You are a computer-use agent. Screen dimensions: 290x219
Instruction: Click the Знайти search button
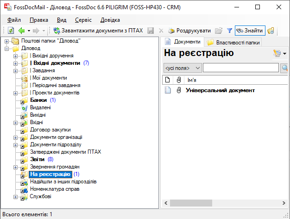(250, 31)
